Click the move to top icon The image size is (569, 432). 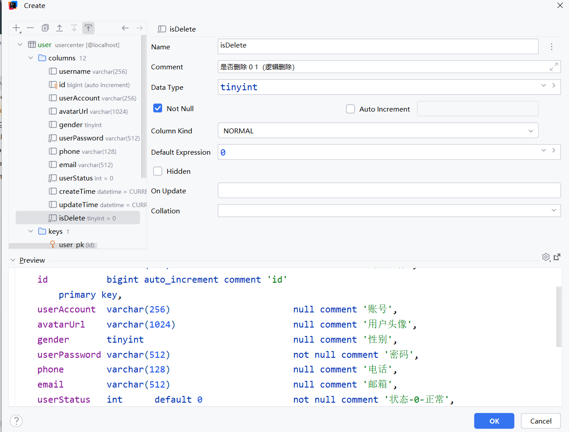coord(88,28)
